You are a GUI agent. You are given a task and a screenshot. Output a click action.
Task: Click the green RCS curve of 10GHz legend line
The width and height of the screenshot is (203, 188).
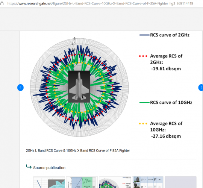point(144,103)
